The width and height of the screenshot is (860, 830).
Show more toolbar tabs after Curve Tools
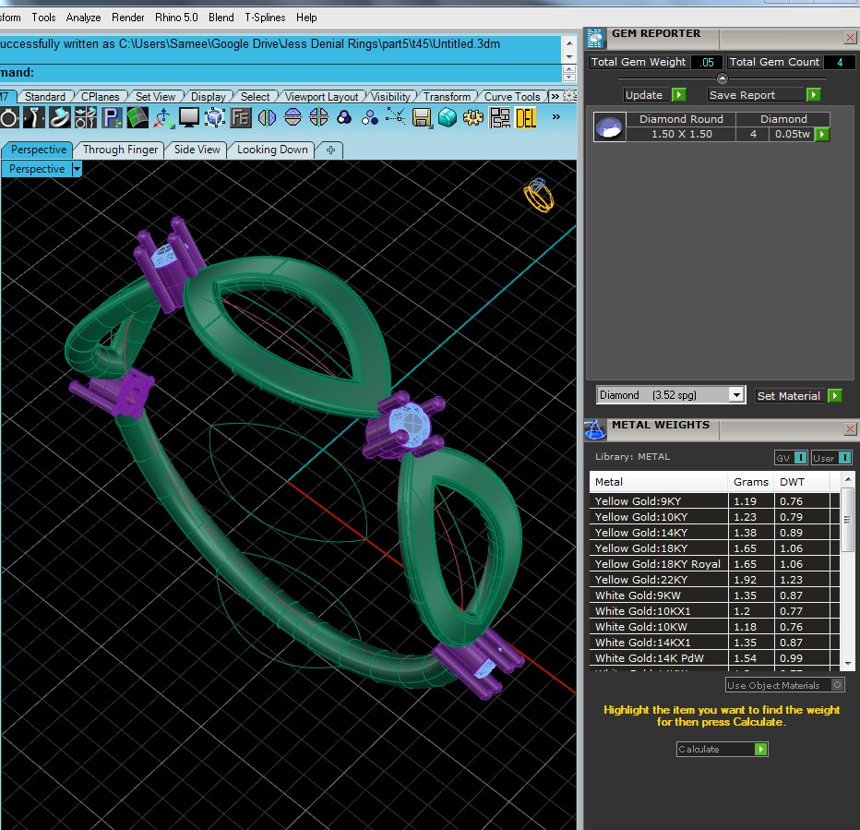pos(555,97)
